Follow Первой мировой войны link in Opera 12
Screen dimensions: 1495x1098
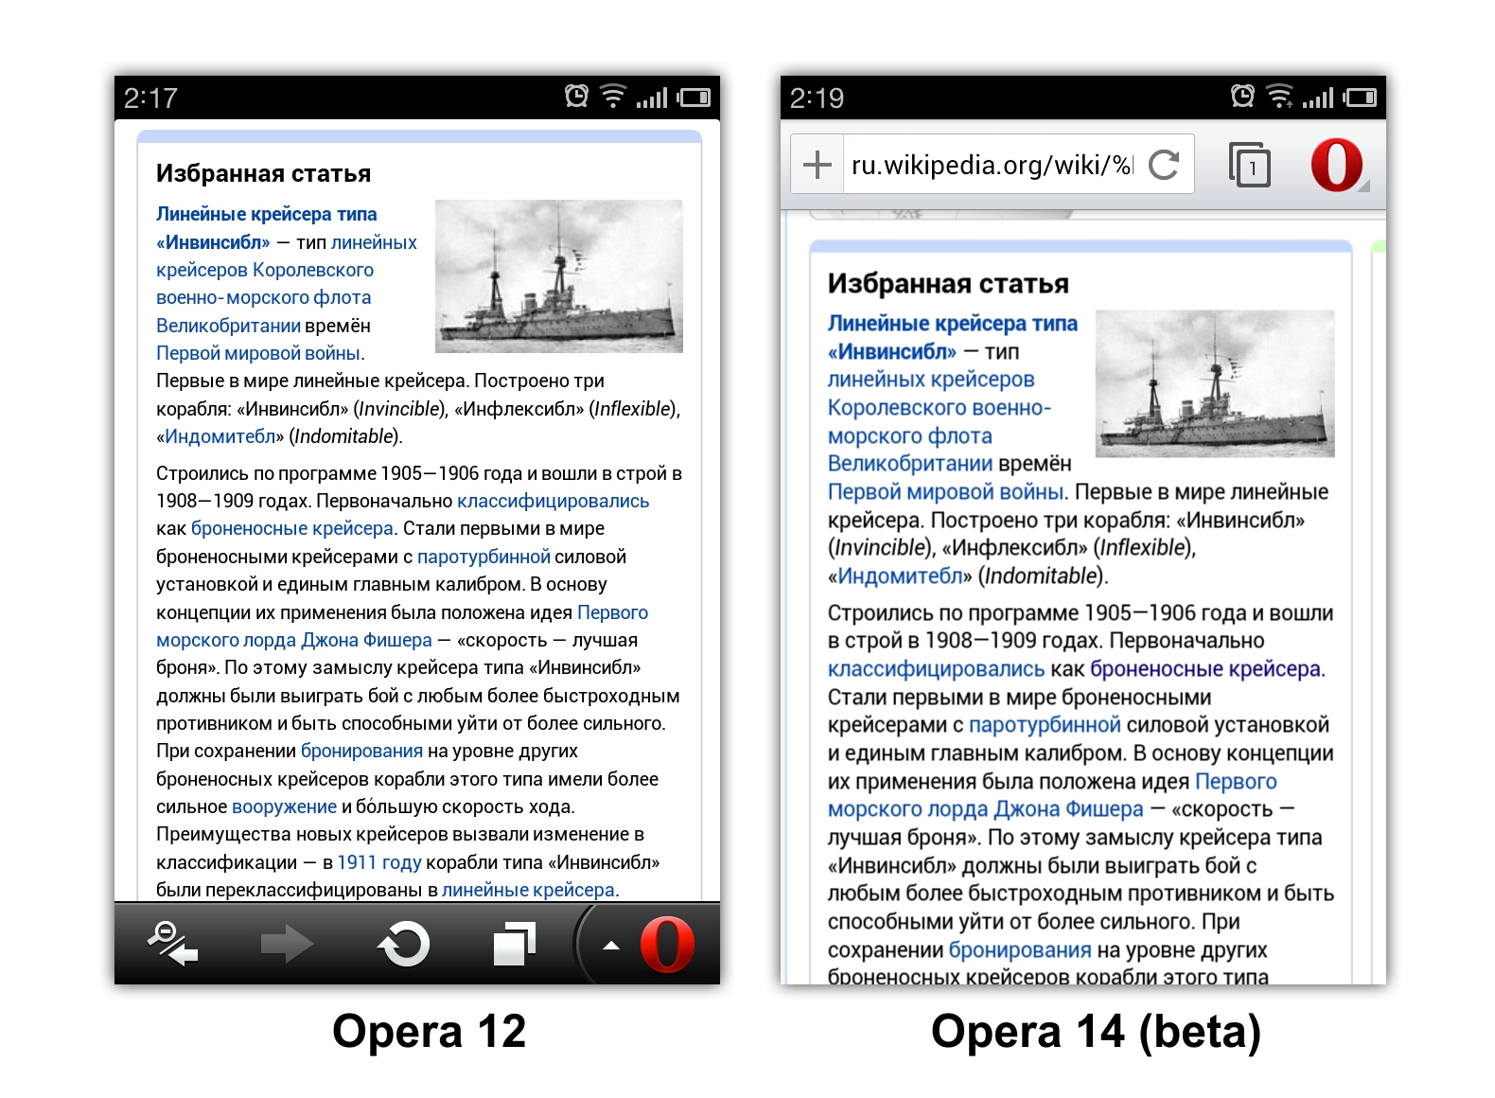click(258, 353)
